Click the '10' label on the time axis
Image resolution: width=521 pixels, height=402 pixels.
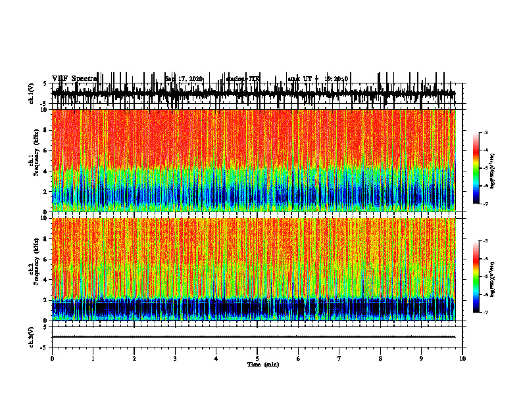coord(462,359)
